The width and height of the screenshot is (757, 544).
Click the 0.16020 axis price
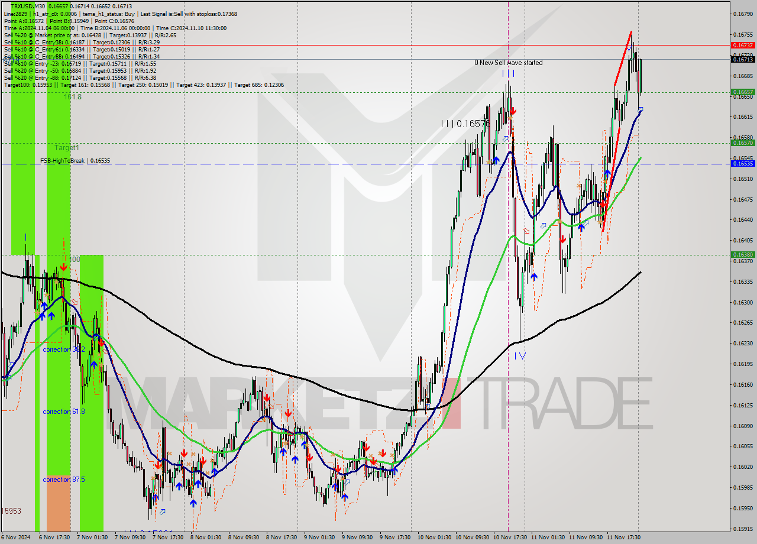(x=743, y=467)
